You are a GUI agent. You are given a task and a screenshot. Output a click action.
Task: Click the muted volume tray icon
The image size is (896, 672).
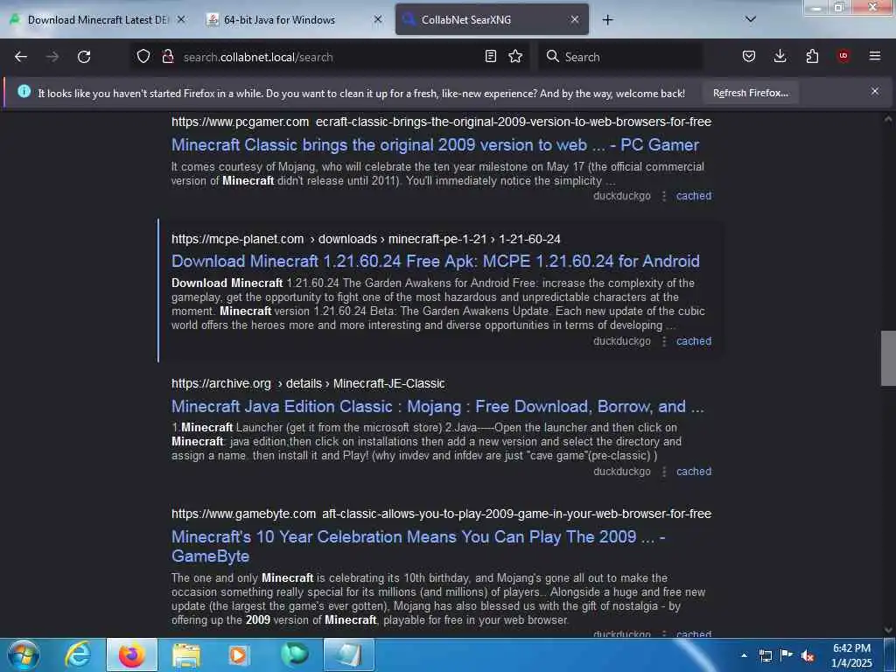pyautogui.click(x=808, y=656)
